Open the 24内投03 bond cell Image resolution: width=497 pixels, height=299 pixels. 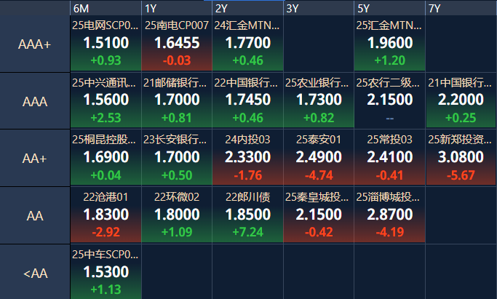[248, 158]
